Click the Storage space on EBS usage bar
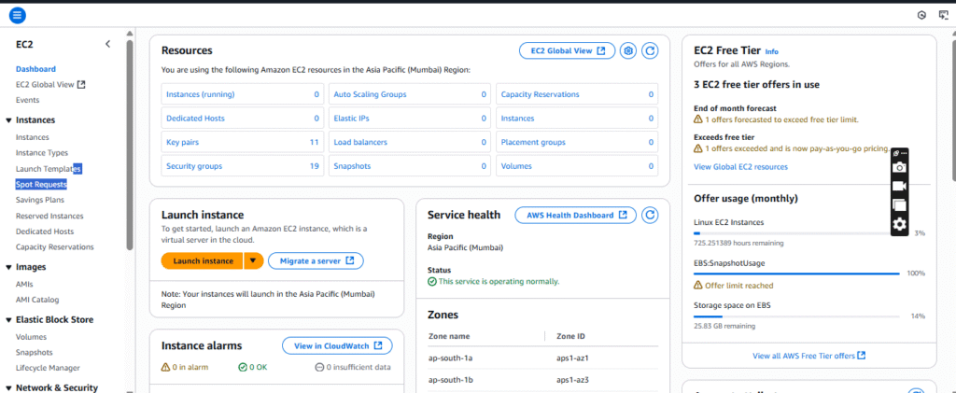The height and width of the screenshot is (393, 956). click(x=796, y=316)
